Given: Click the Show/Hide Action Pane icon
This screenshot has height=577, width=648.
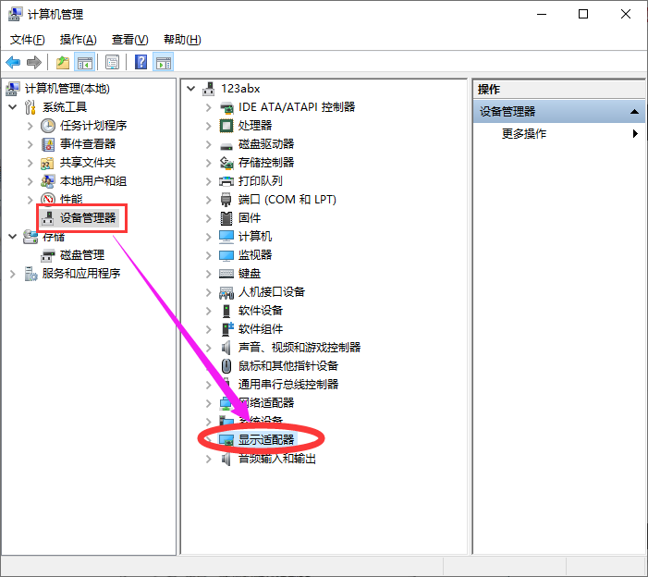Looking at the screenshot, I should pyautogui.click(x=164, y=62).
